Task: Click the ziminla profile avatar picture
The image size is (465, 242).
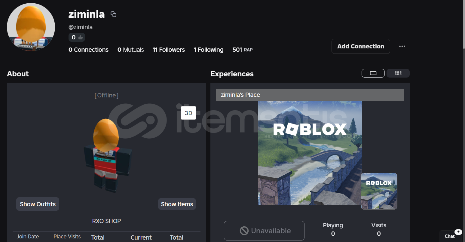Action: (x=31, y=27)
